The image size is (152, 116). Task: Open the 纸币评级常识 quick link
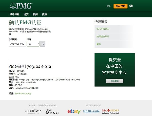coord(103,29)
